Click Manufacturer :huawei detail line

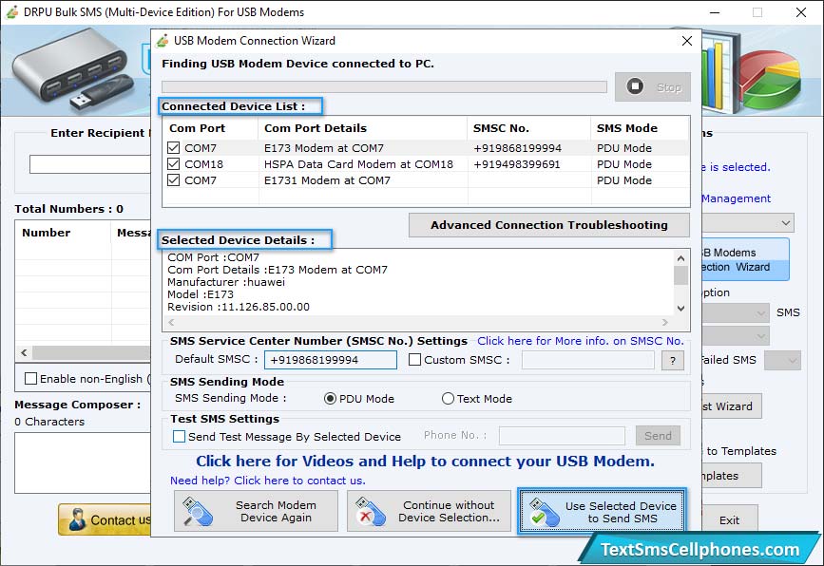(226, 282)
